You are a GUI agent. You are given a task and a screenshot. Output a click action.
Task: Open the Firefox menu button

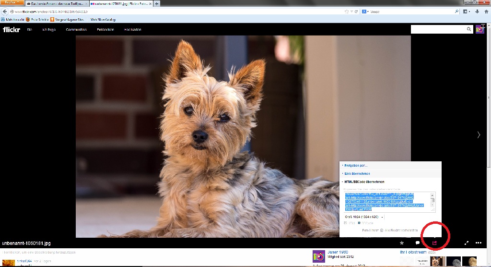click(12, 2)
